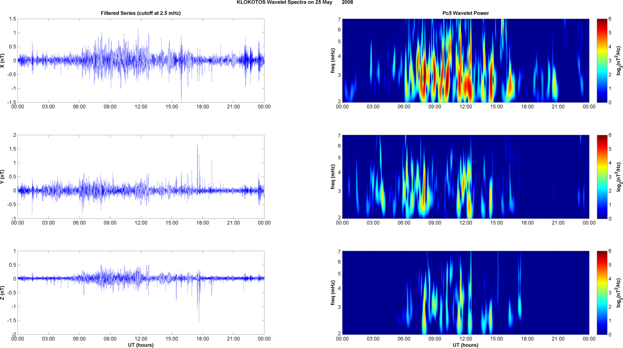Image resolution: width=623 pixels, height=348 pixels.
Task: Click the 0 tick on the bottom colorbar
Action: click(x=610, y=335)
